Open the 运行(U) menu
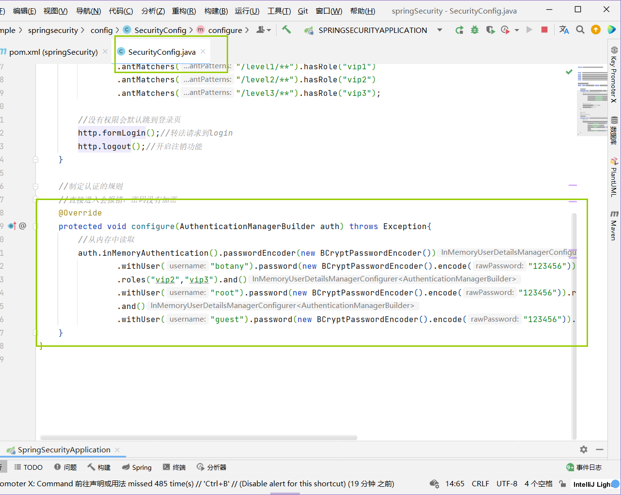The width and height of the screenshot is (621, 495). coord(247,11)
